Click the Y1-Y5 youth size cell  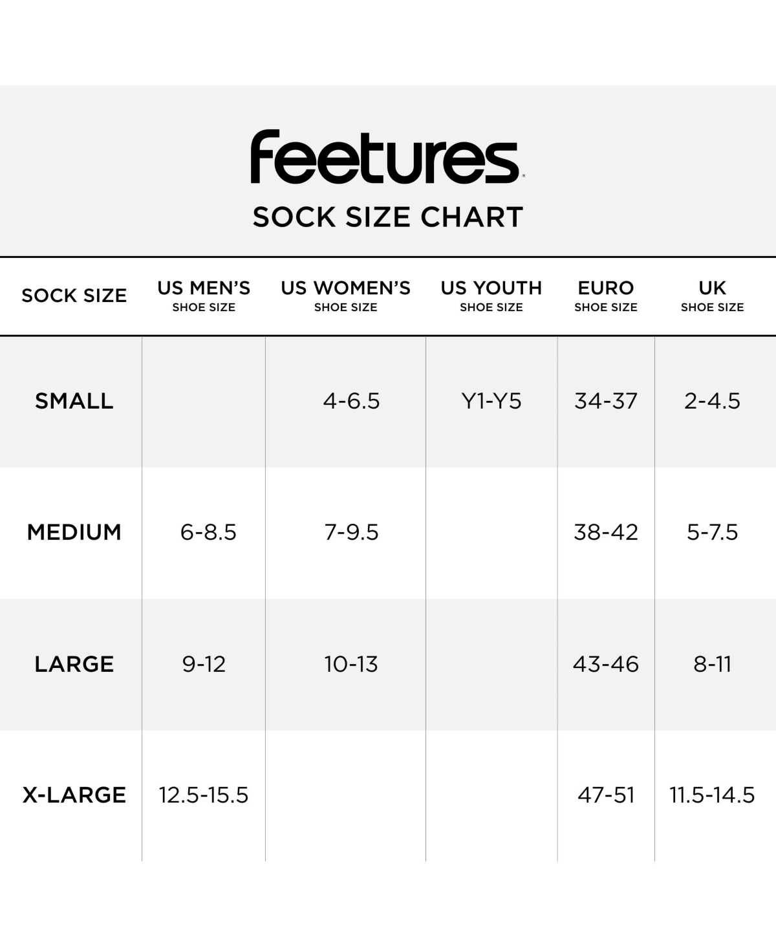[x=491, y=401]
